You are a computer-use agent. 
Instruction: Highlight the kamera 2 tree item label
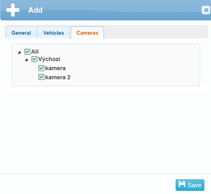pyautogui.click(x=58, y=77)
